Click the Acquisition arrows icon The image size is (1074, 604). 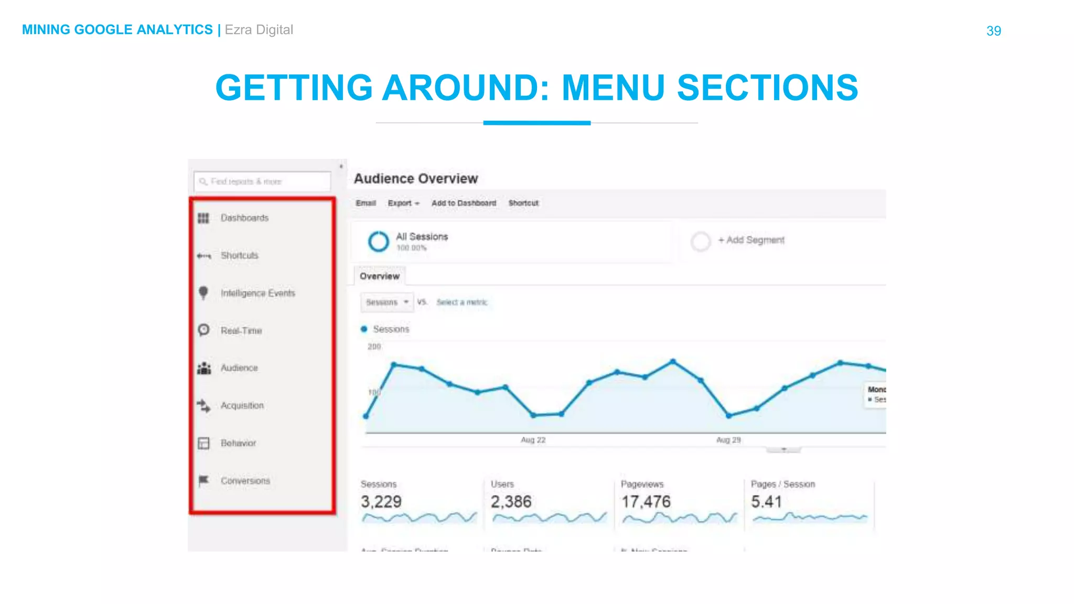(x=203, y=405)
